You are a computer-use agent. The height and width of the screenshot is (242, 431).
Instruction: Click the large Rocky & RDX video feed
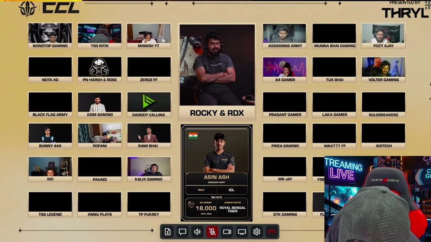[217, 65]
